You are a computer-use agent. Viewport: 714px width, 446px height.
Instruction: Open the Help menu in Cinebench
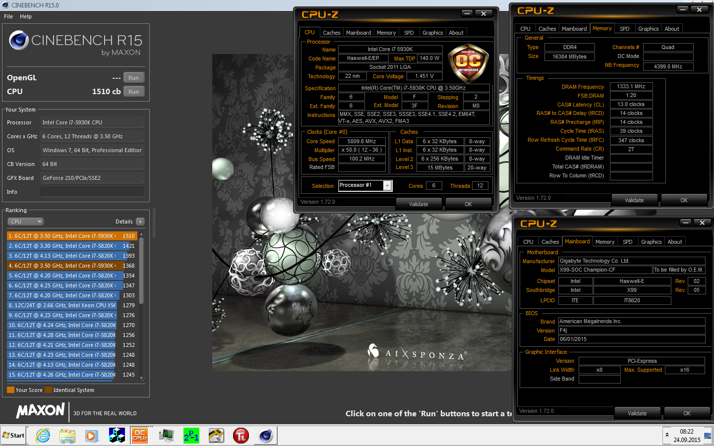[26, 16]
